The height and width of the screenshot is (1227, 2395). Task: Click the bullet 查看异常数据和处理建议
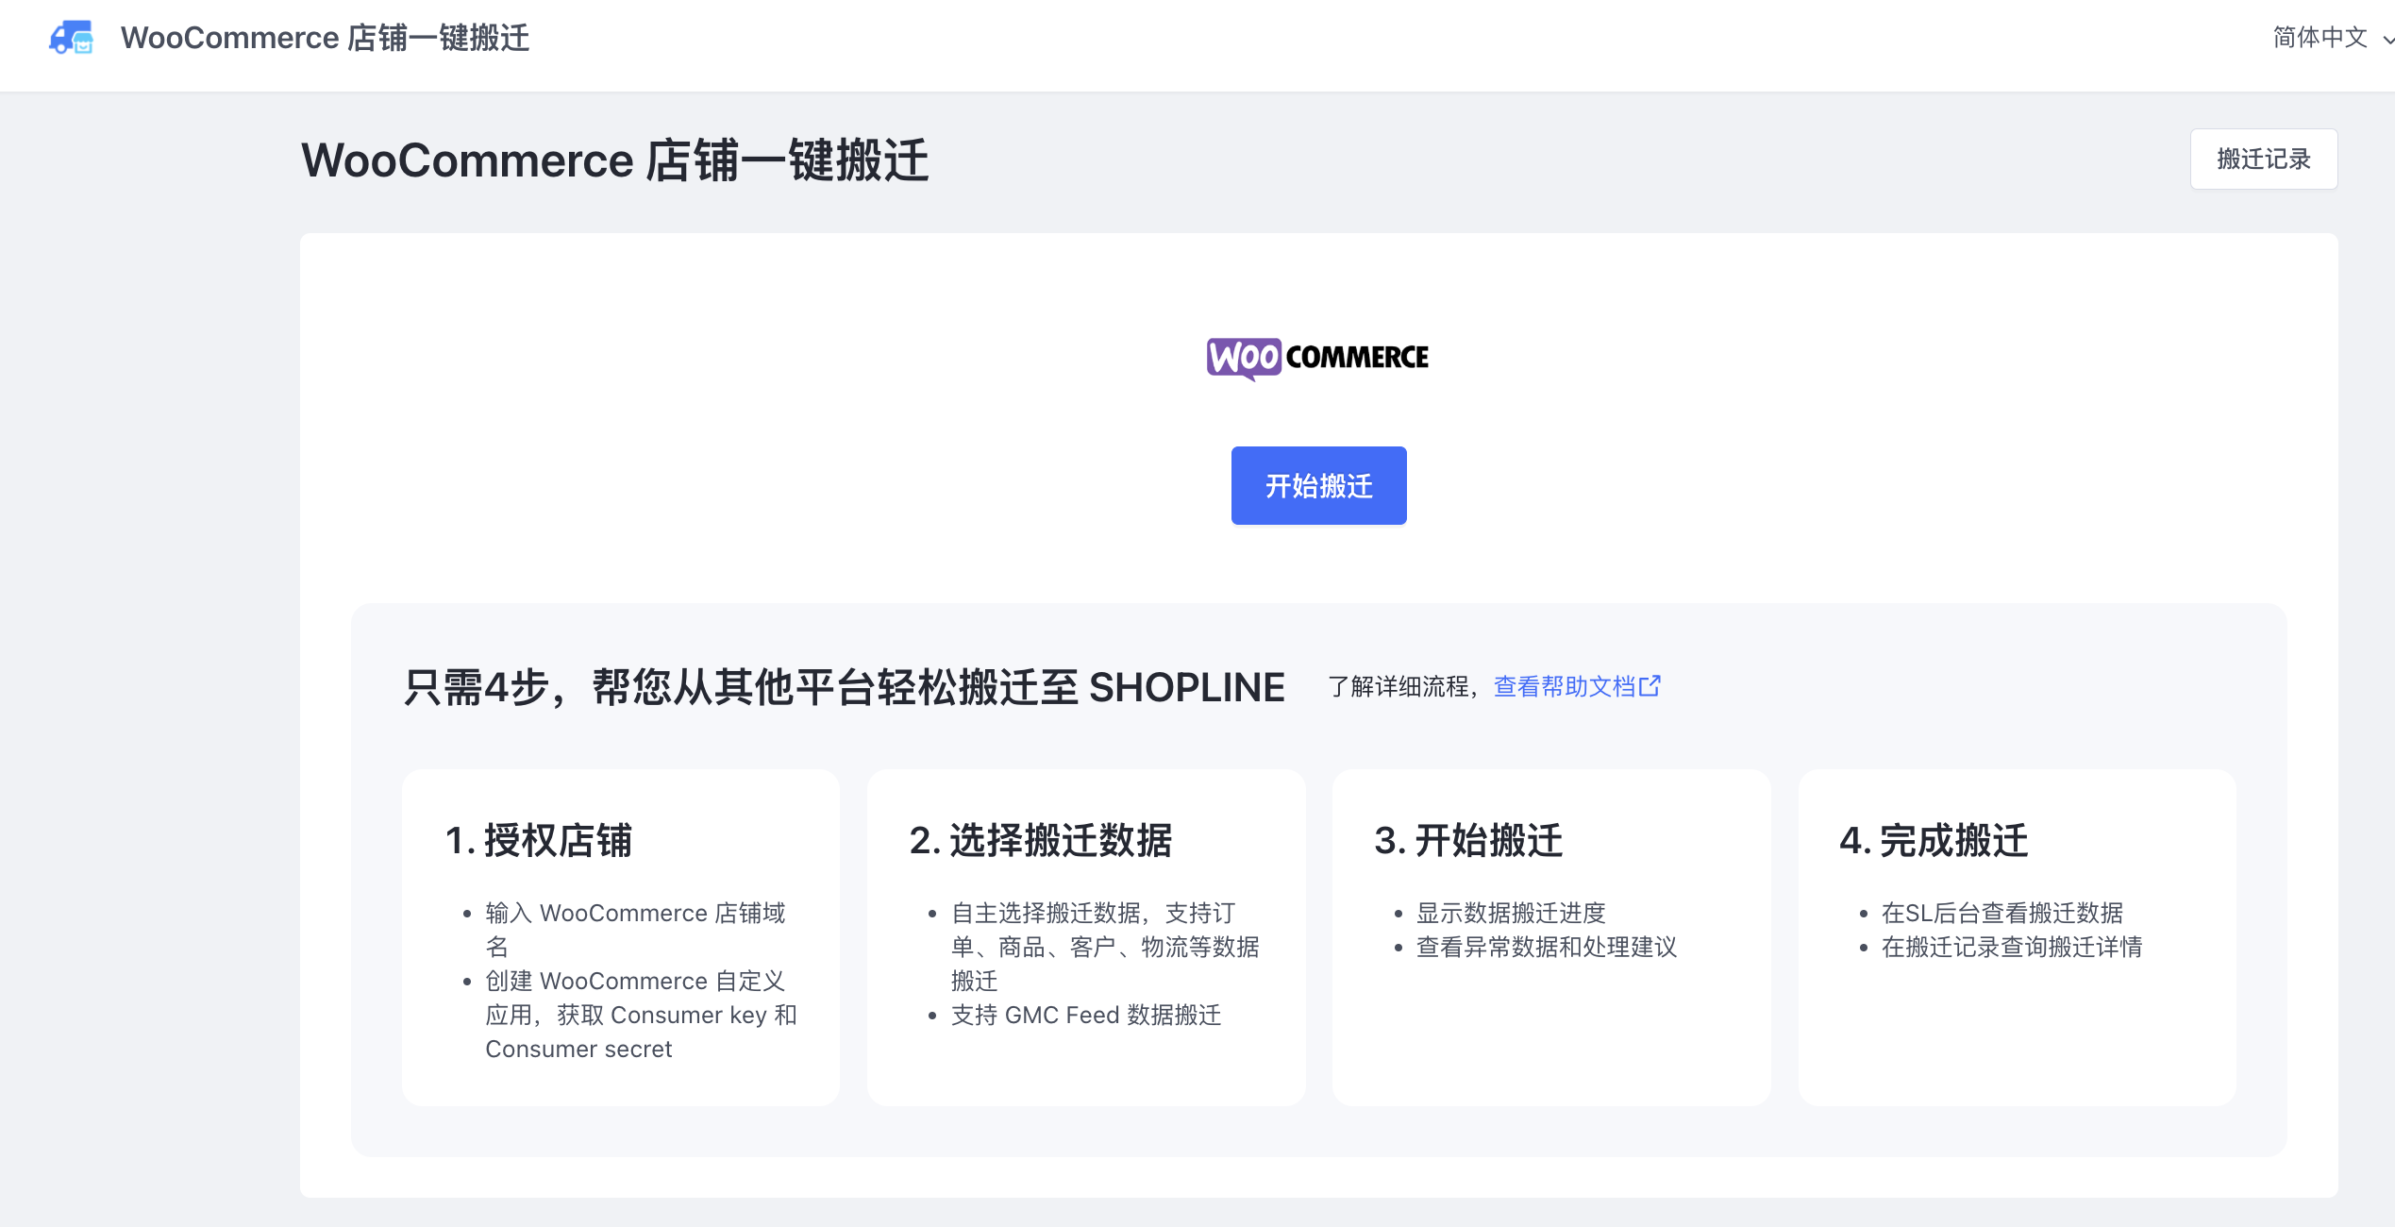[x=1547, y=947]
